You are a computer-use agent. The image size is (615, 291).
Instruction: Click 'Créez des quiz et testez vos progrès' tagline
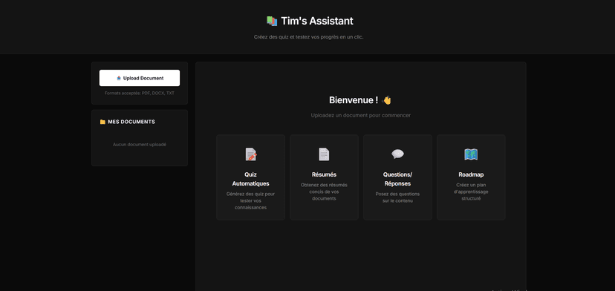(x=309, y=37)
